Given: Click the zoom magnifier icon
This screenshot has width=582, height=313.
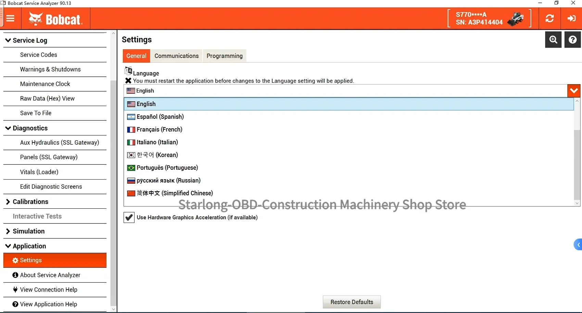Looking at the screenshot, I should tap(553, 40).
